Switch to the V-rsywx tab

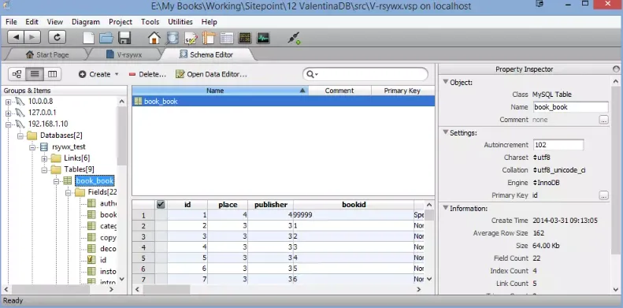pyautogui.click(x=124, y=55)
